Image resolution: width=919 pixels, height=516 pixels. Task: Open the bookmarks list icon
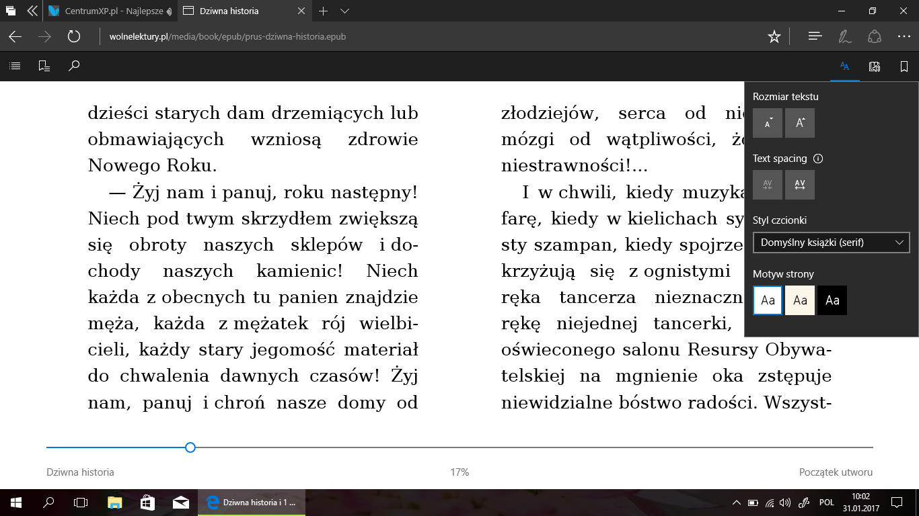[44, 66]
